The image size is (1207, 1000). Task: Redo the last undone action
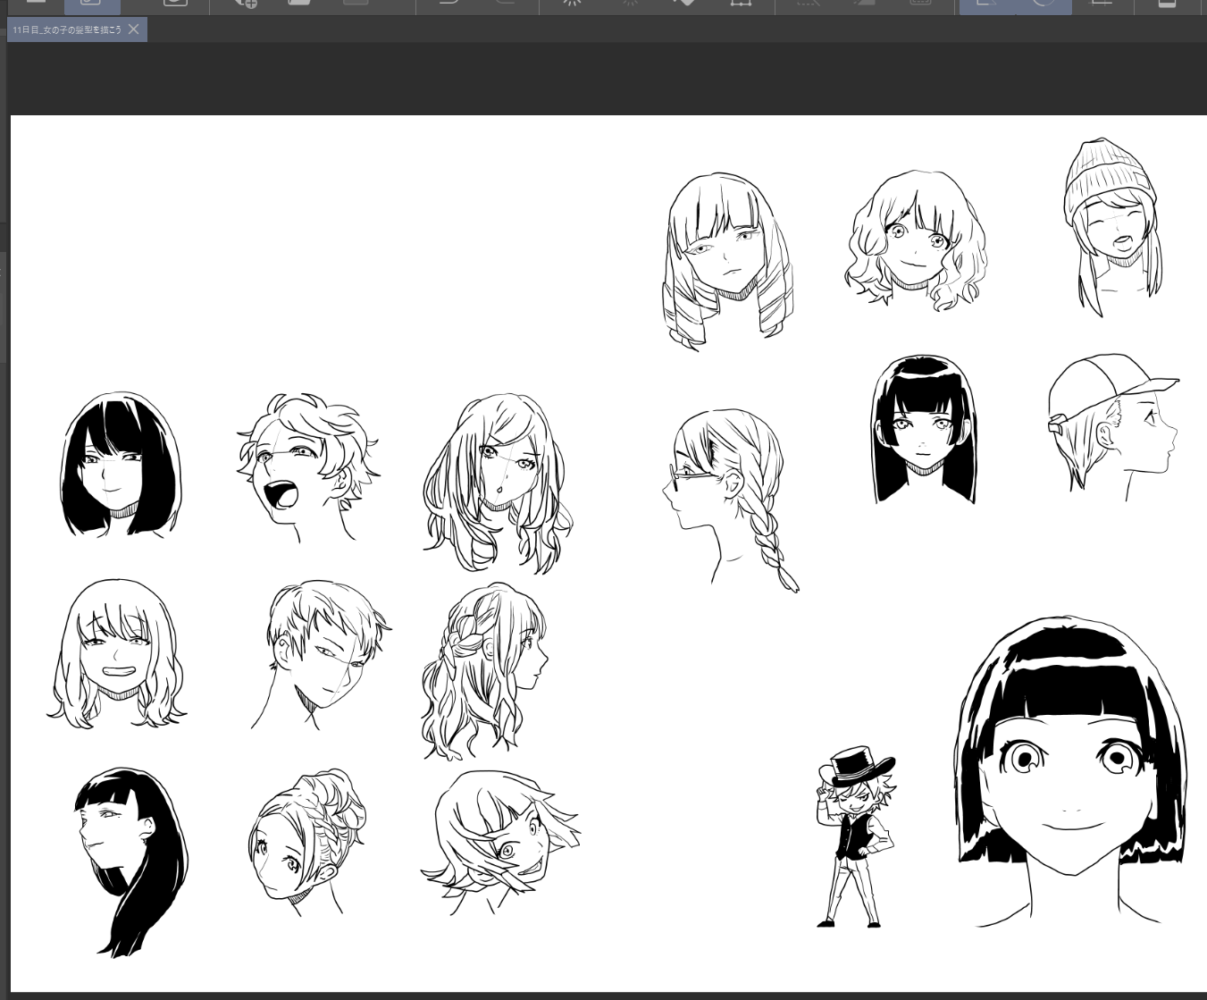504,4
